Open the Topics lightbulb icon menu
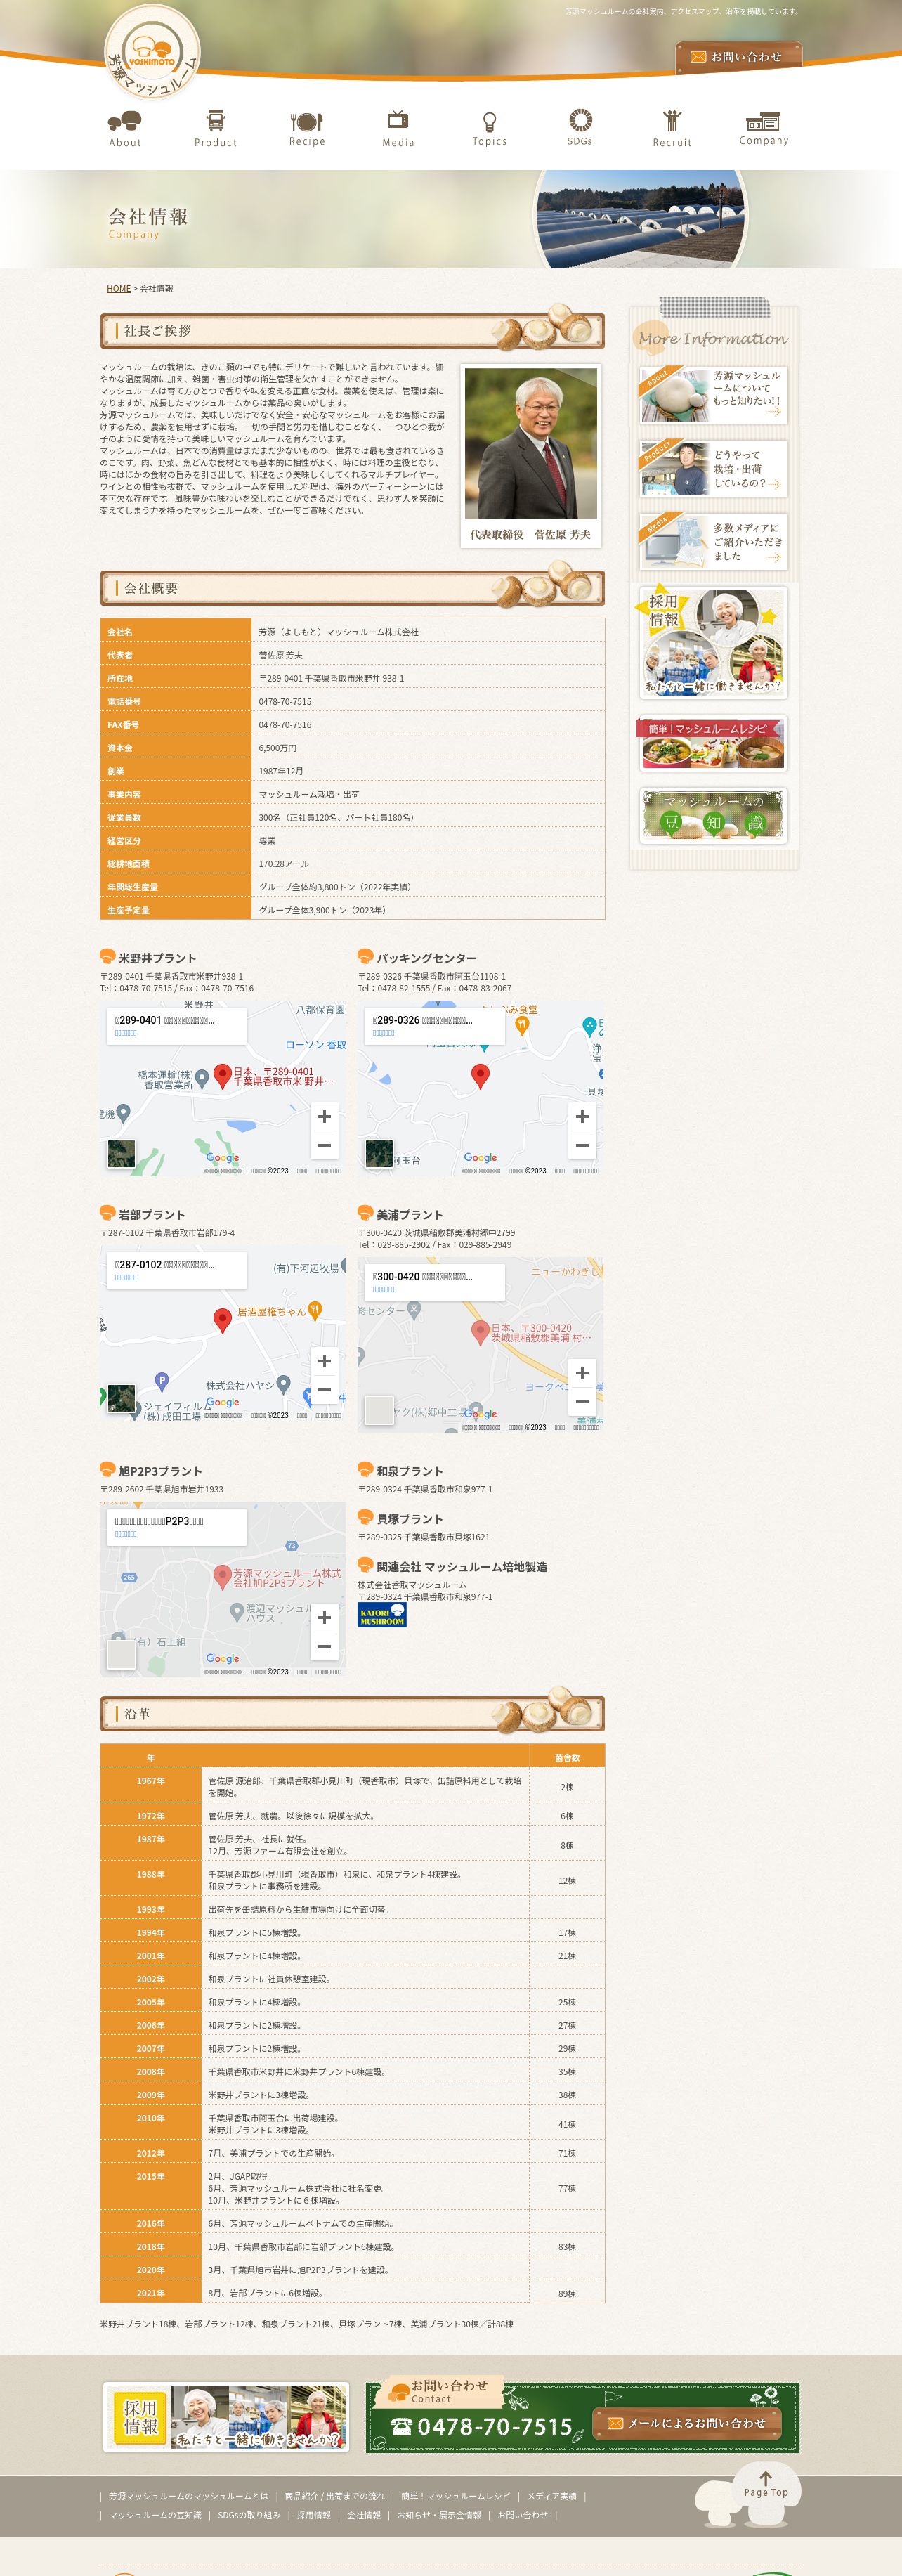This screenshot has width=902, height=2576. [489, 129]
